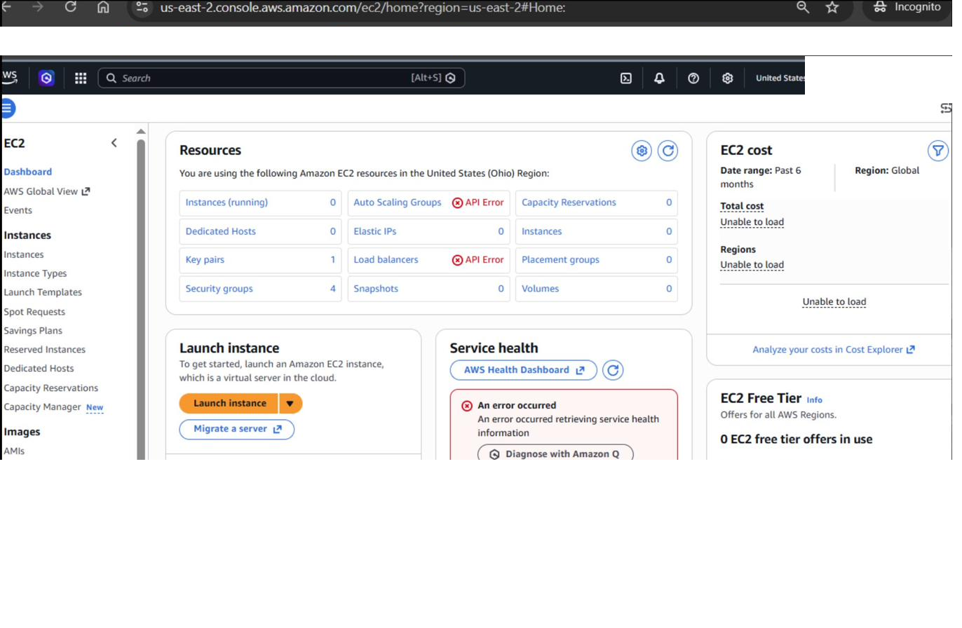
Task: Toggle the blue hamburger navigation button
Action: pos(7,109)
